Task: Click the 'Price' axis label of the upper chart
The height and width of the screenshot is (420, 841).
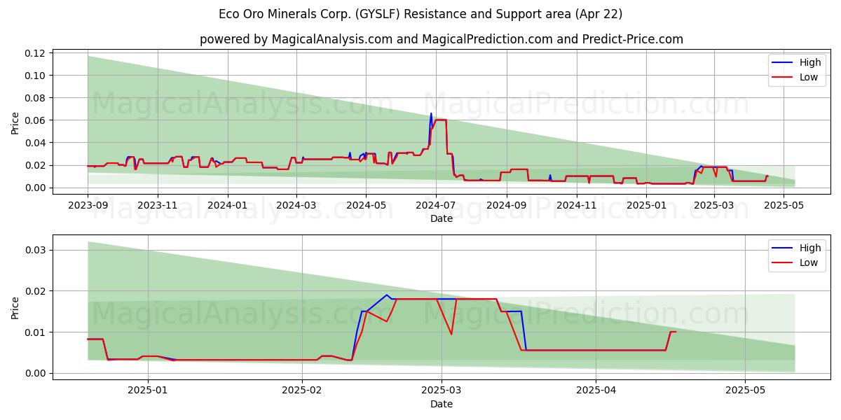Action: click(x=15, y=122)
